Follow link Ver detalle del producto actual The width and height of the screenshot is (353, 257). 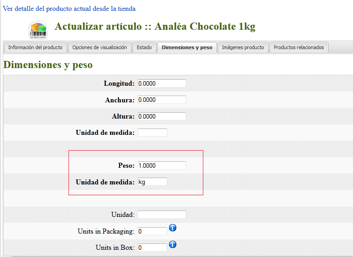tap(69, 9)
